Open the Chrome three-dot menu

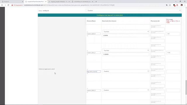(185, 5)
